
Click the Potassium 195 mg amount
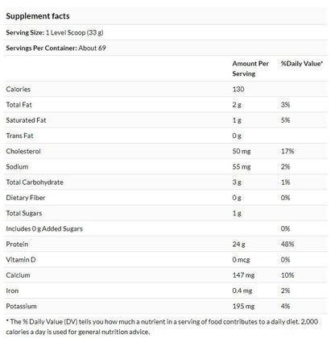(x=243, y=307)
